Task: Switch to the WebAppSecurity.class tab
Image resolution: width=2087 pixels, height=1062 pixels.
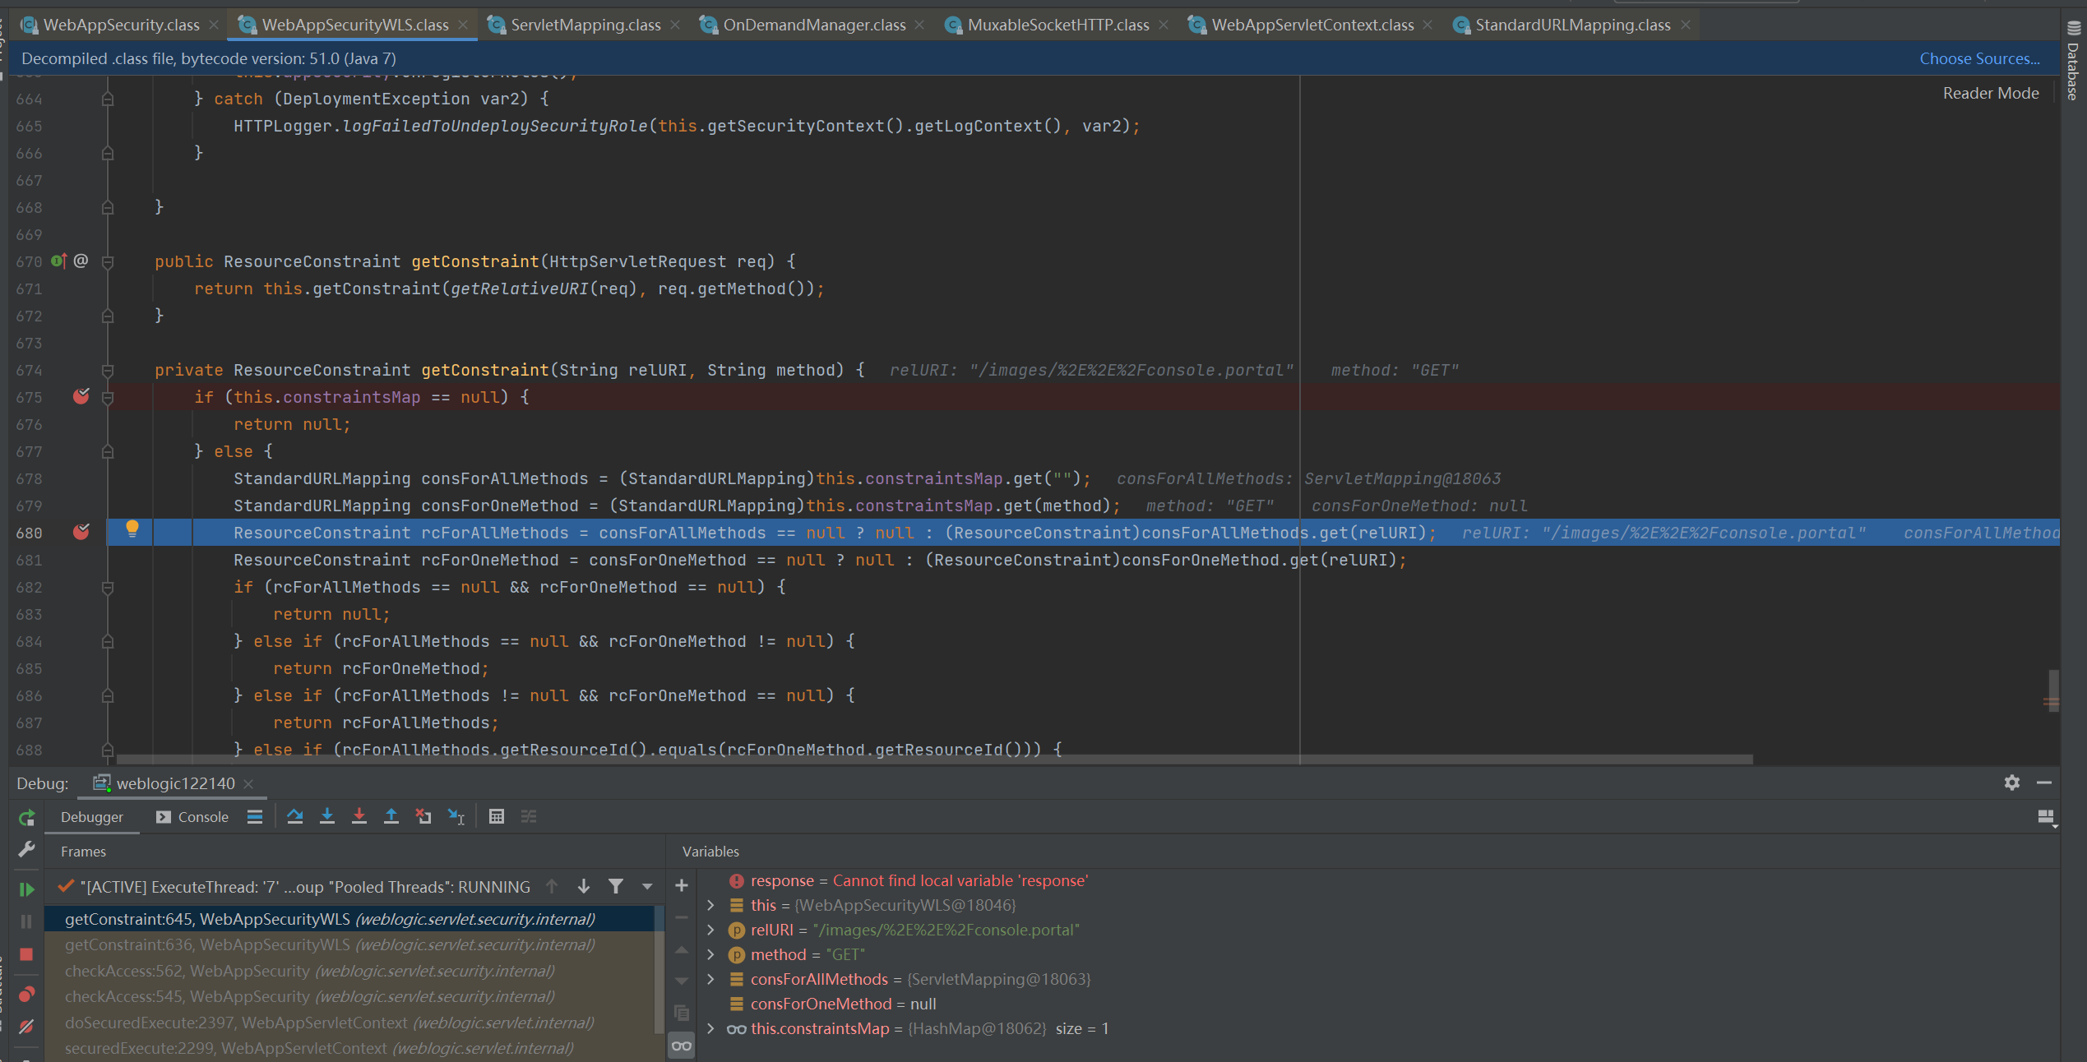Action: pos(121,25)
